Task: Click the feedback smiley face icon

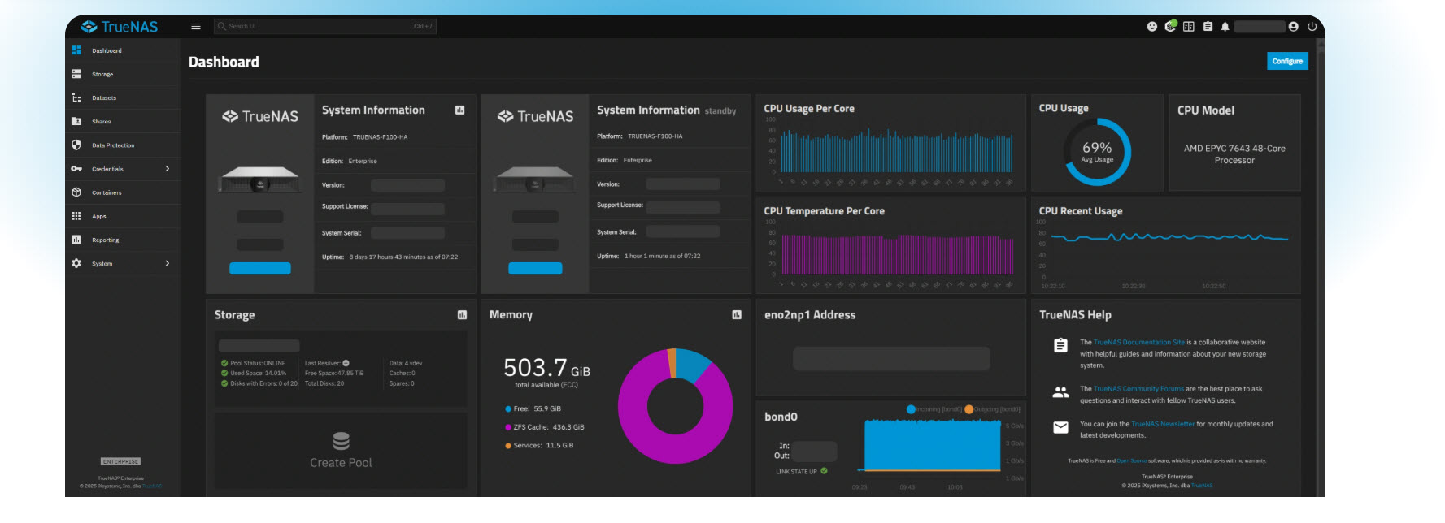Action: click(x=1151, y=27)
